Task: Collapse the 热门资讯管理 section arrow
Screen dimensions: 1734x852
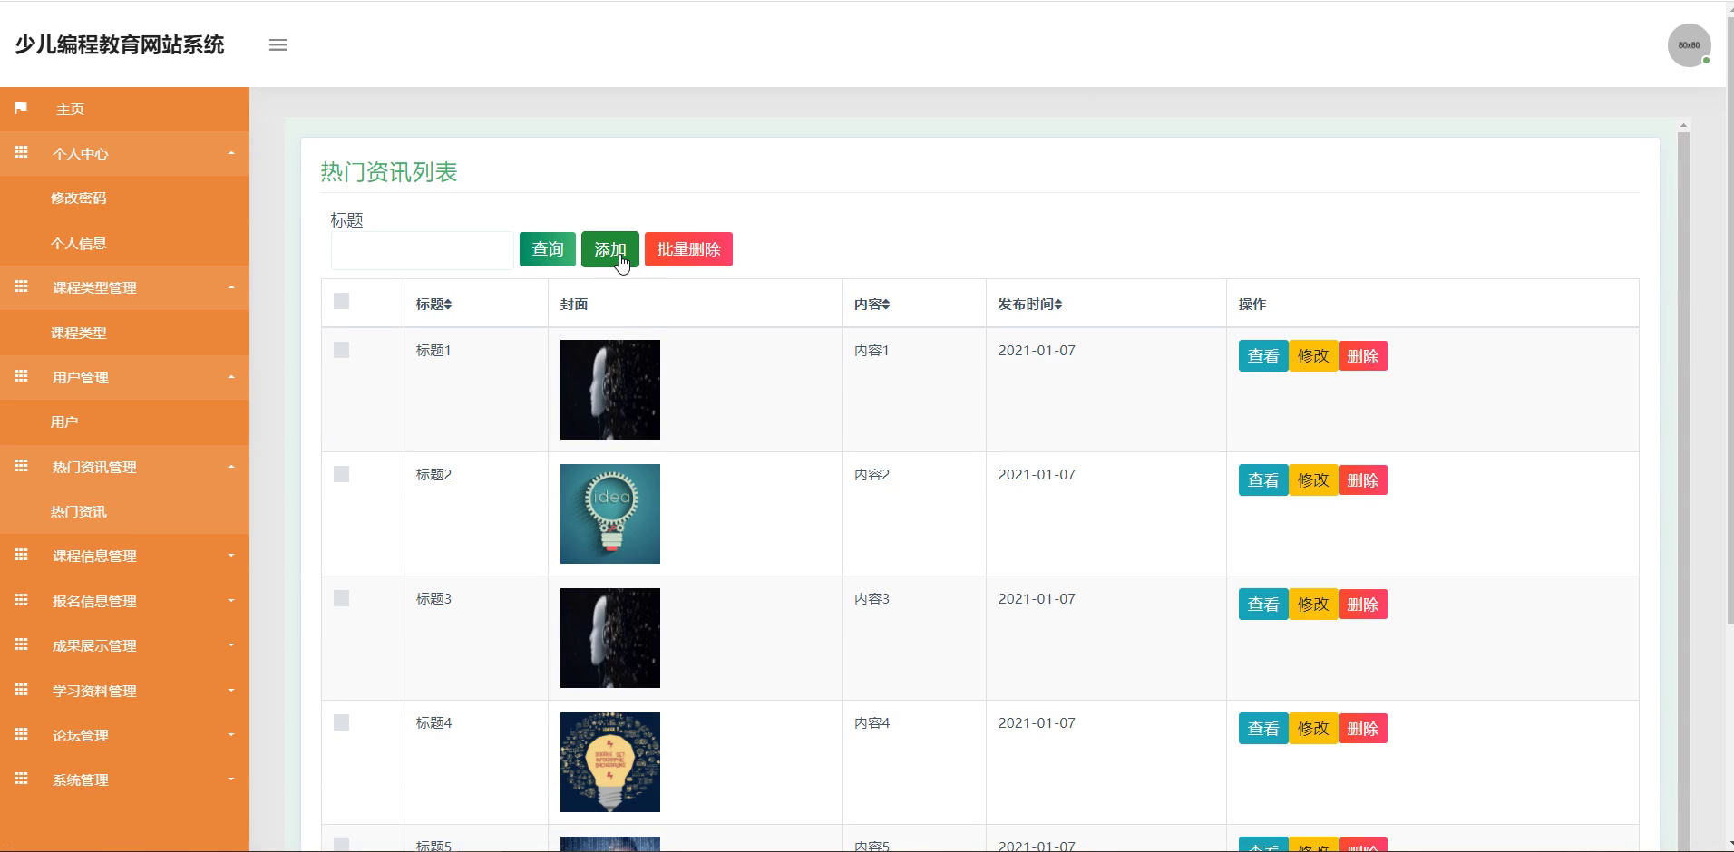Action: pos(231,467)
